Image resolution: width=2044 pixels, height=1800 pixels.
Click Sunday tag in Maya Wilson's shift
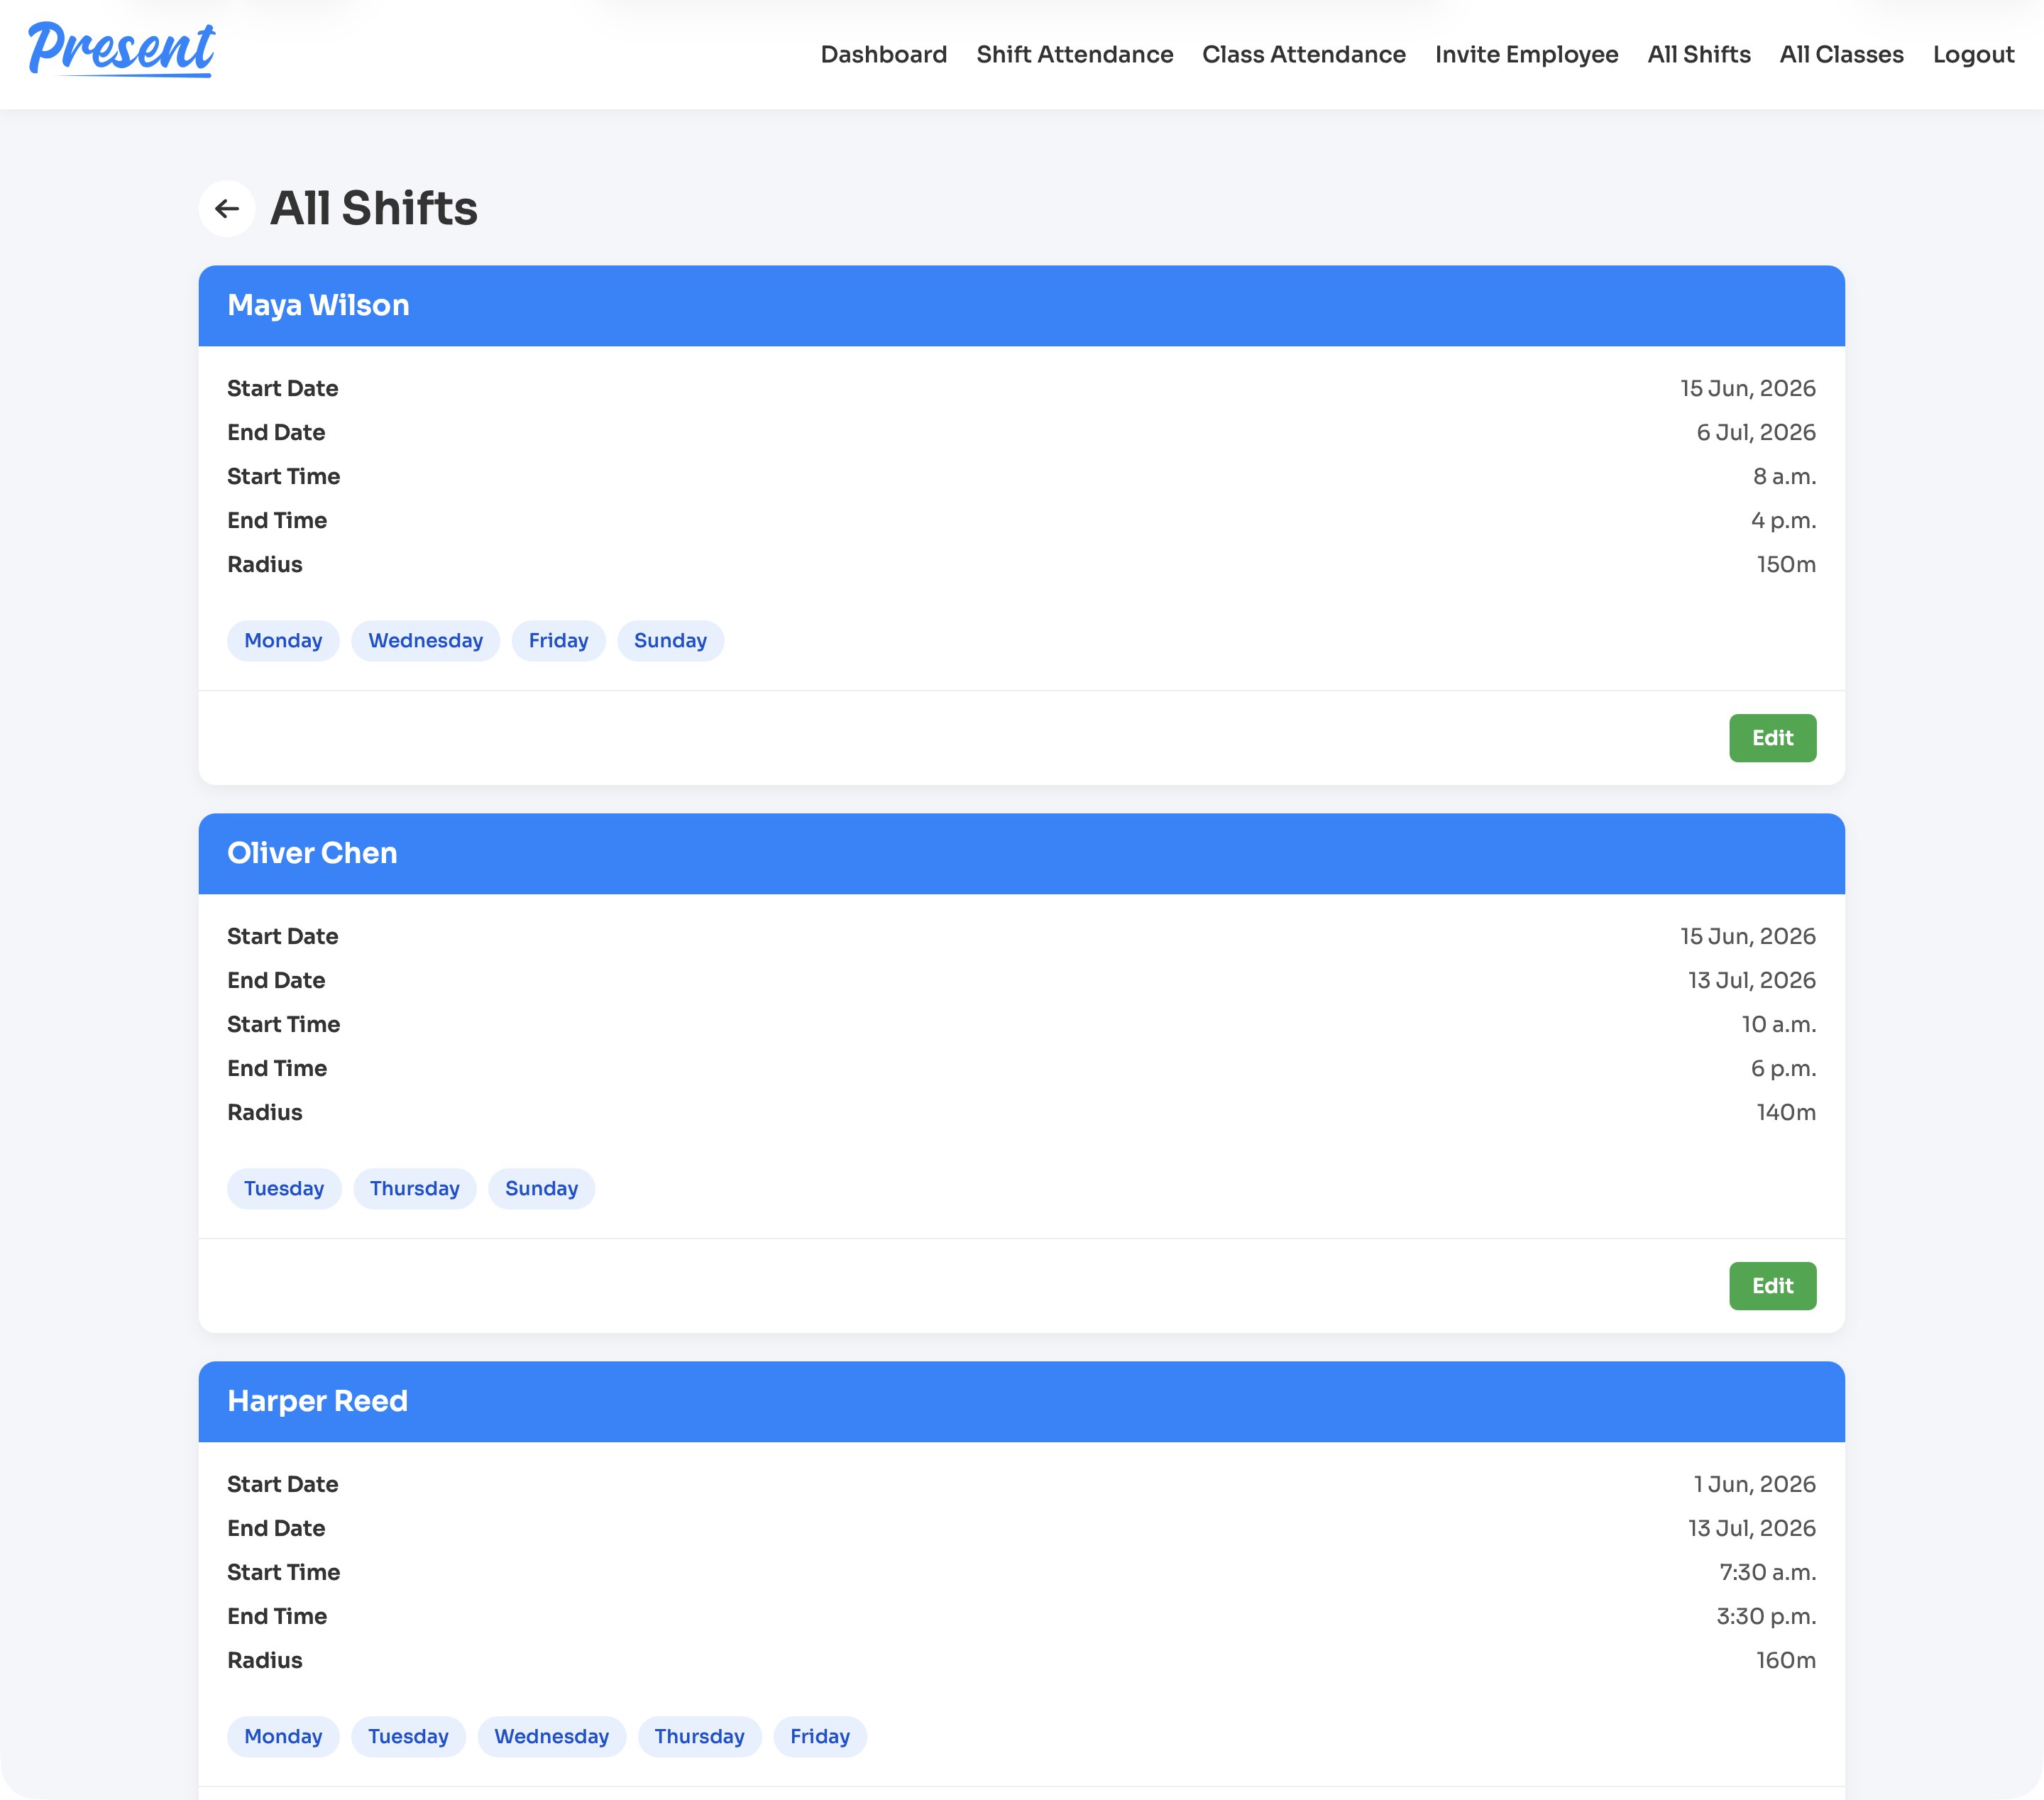[x=670, y=641]
